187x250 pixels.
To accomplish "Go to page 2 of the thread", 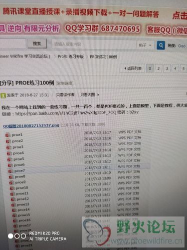I will (159, 68).
